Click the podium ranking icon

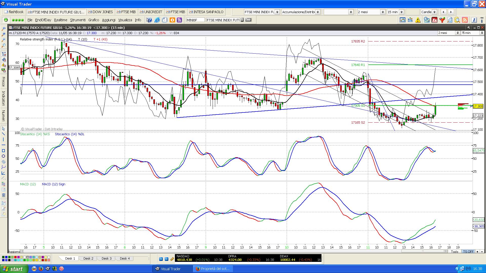[410, 20]
